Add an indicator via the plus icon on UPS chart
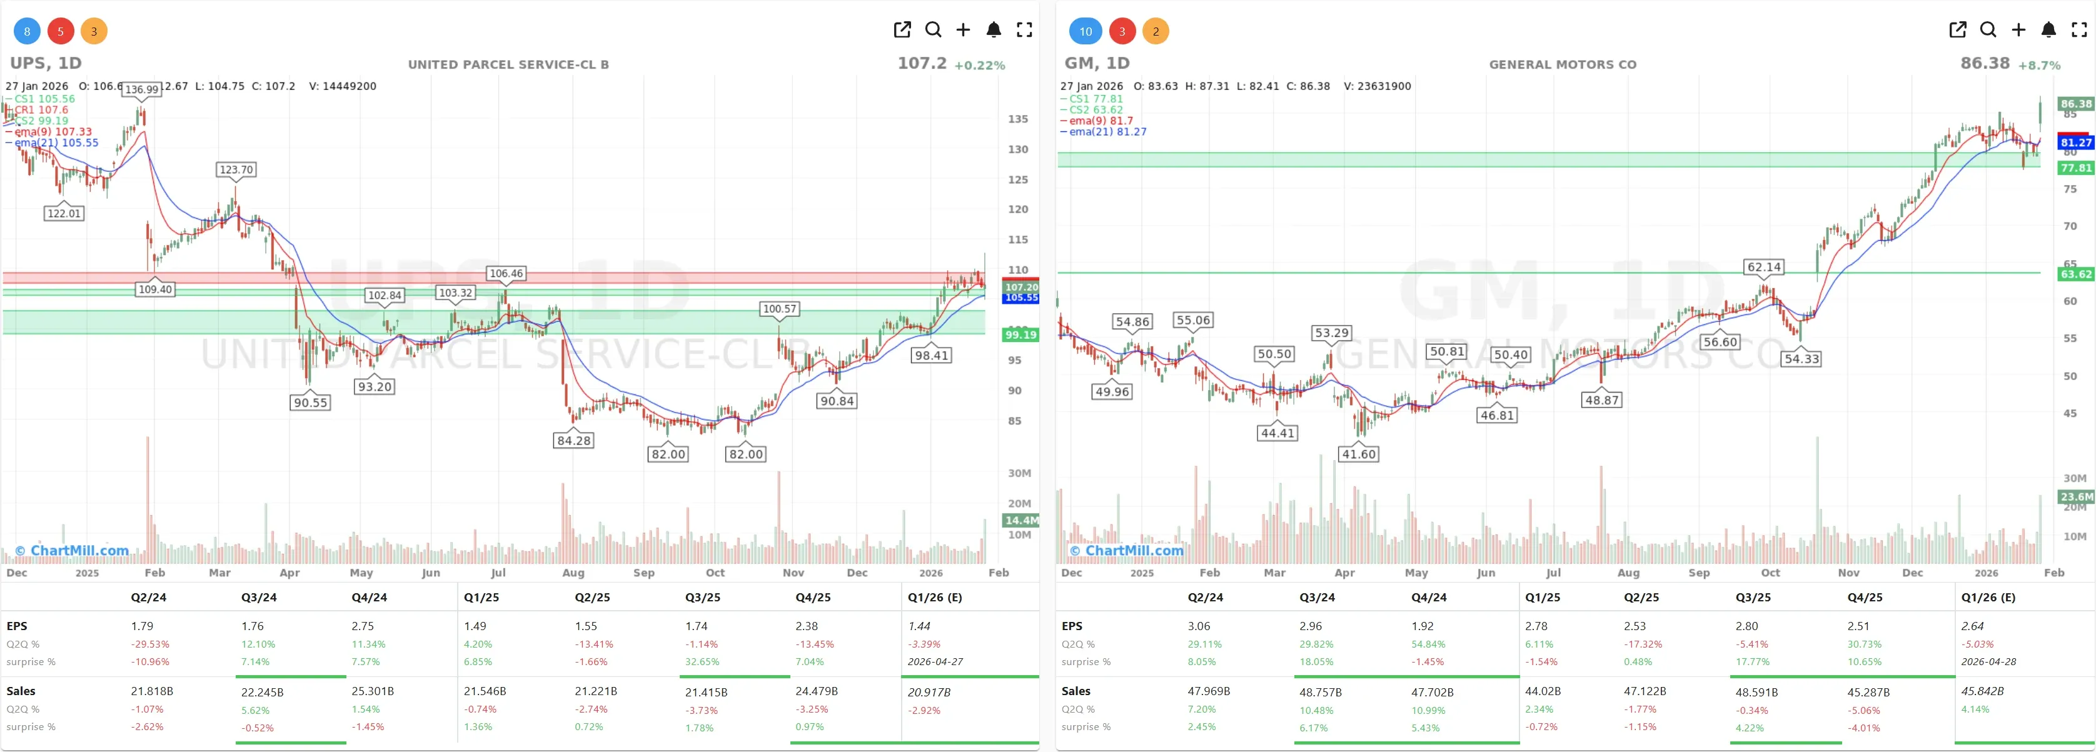2096x752 pixels. 964,30
